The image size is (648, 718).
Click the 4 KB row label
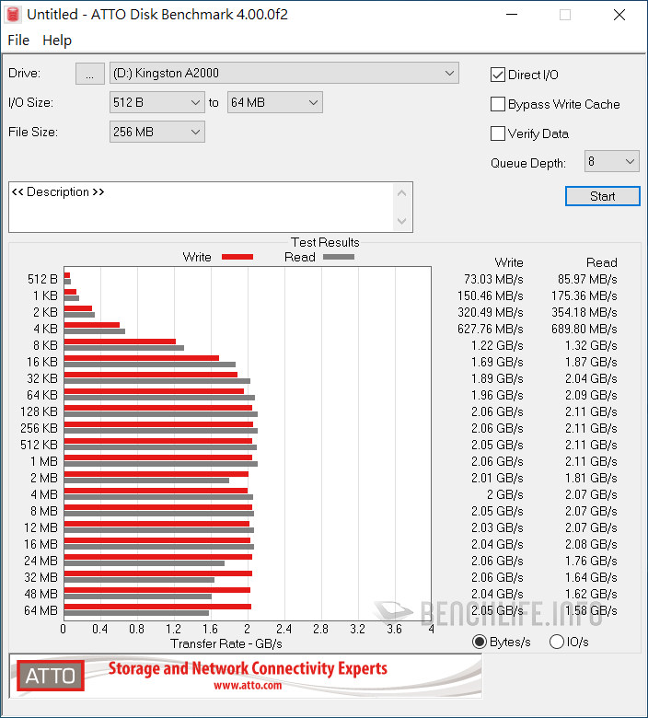click(x=45, y=329)
